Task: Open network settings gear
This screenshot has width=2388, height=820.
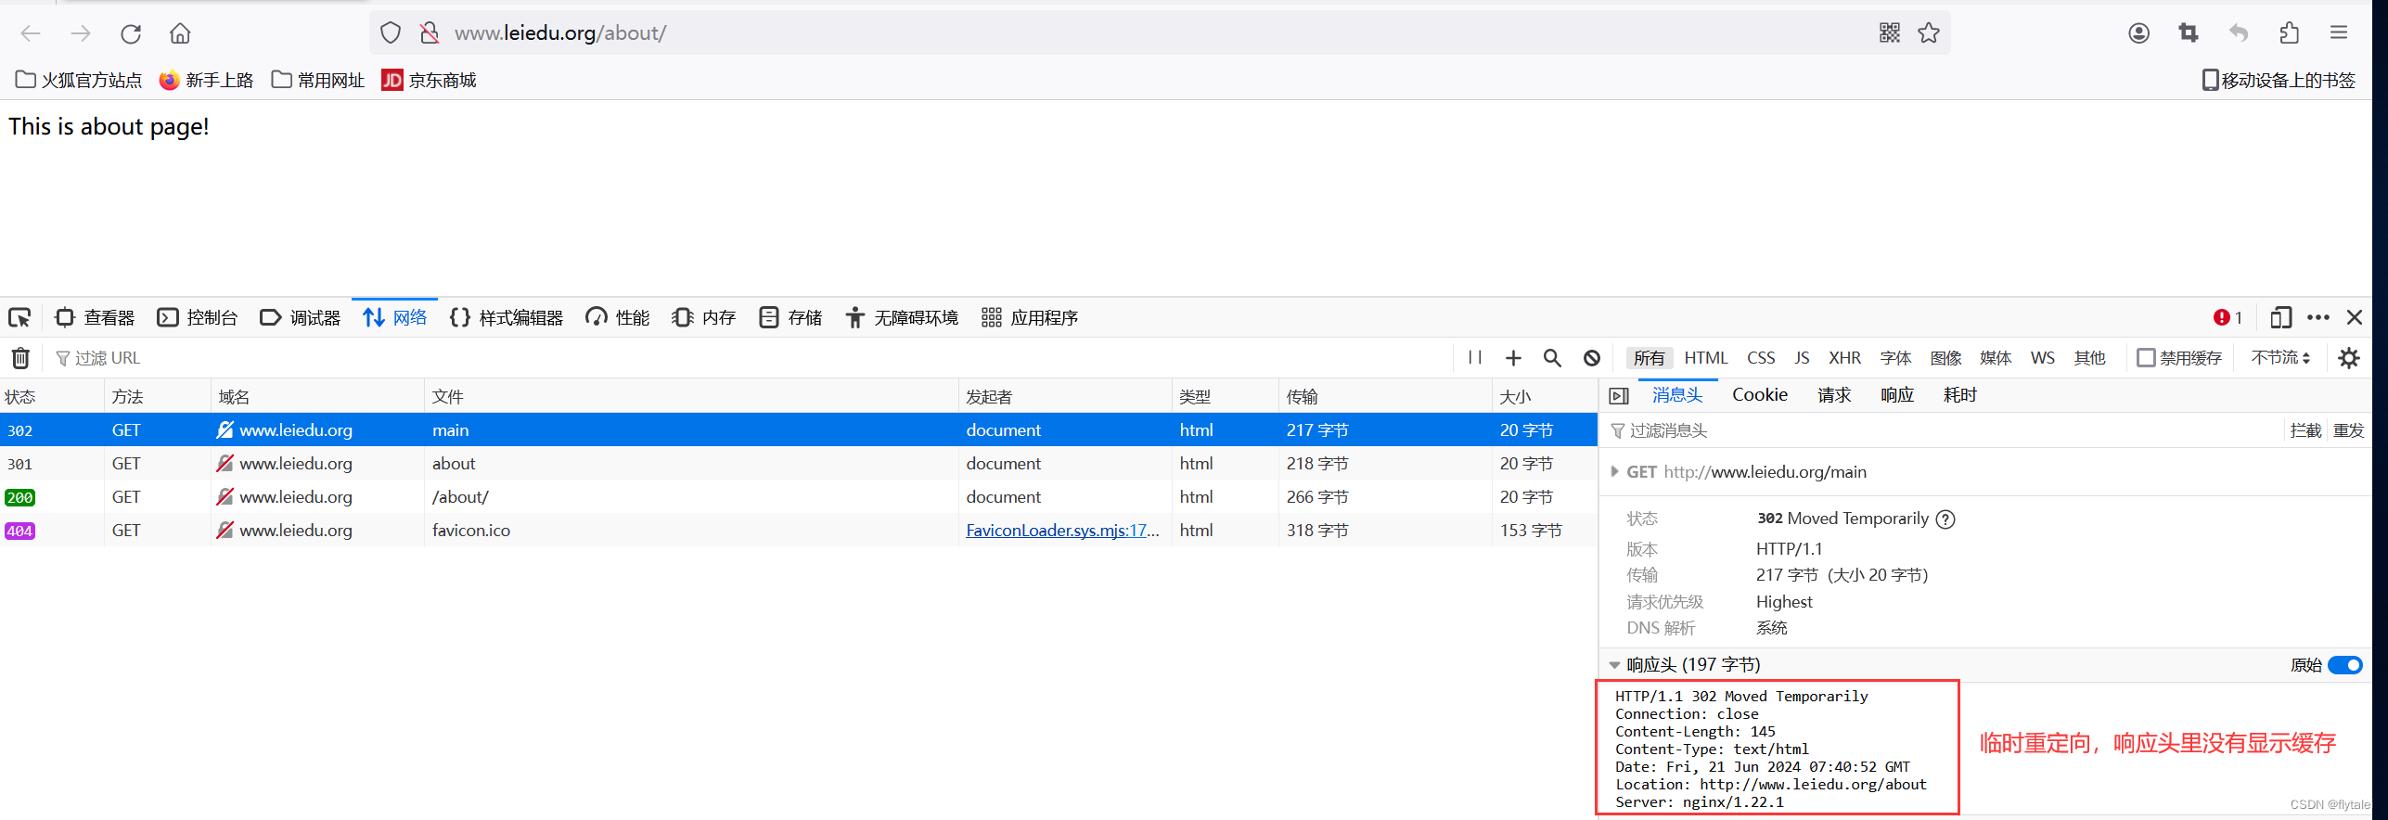Action: (2349, 358)
